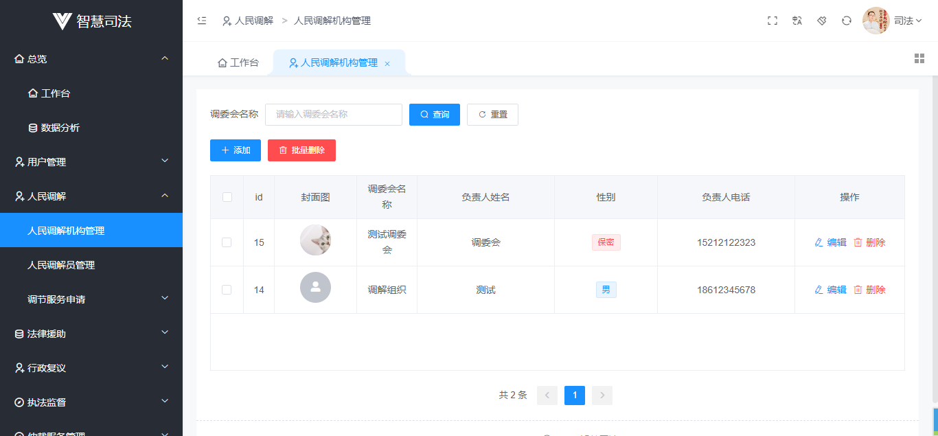Check the row checkbox for id 14
This screenshot has width=938, height=436.
(x=227, y=289)
